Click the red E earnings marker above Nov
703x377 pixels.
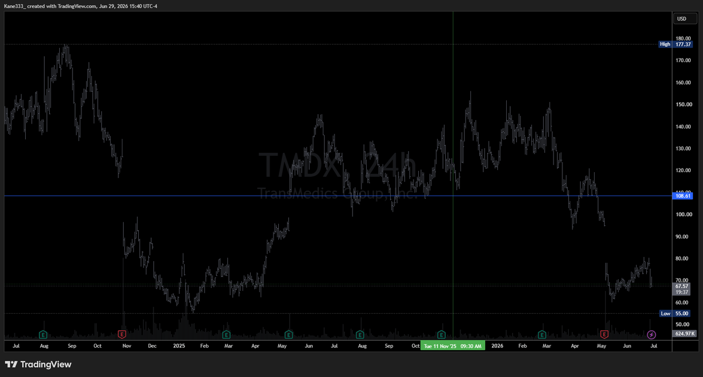(x=122, y=334)
